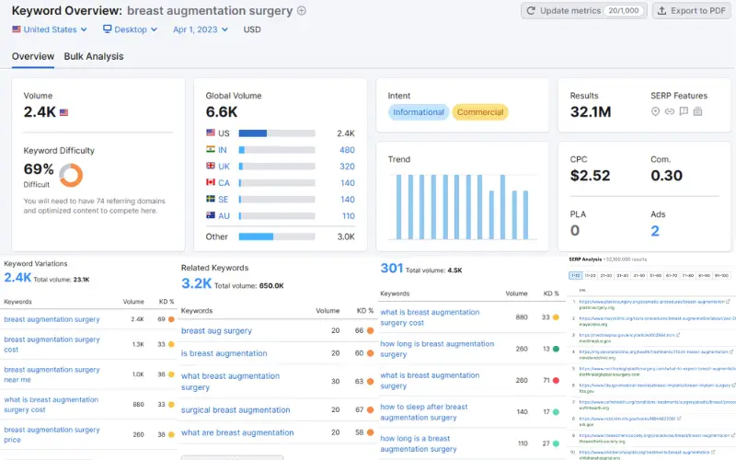Image resolution: width=736 pixels, height=460 pixels.
Task: Click the 301 questions total
Action: click(392, 268)
